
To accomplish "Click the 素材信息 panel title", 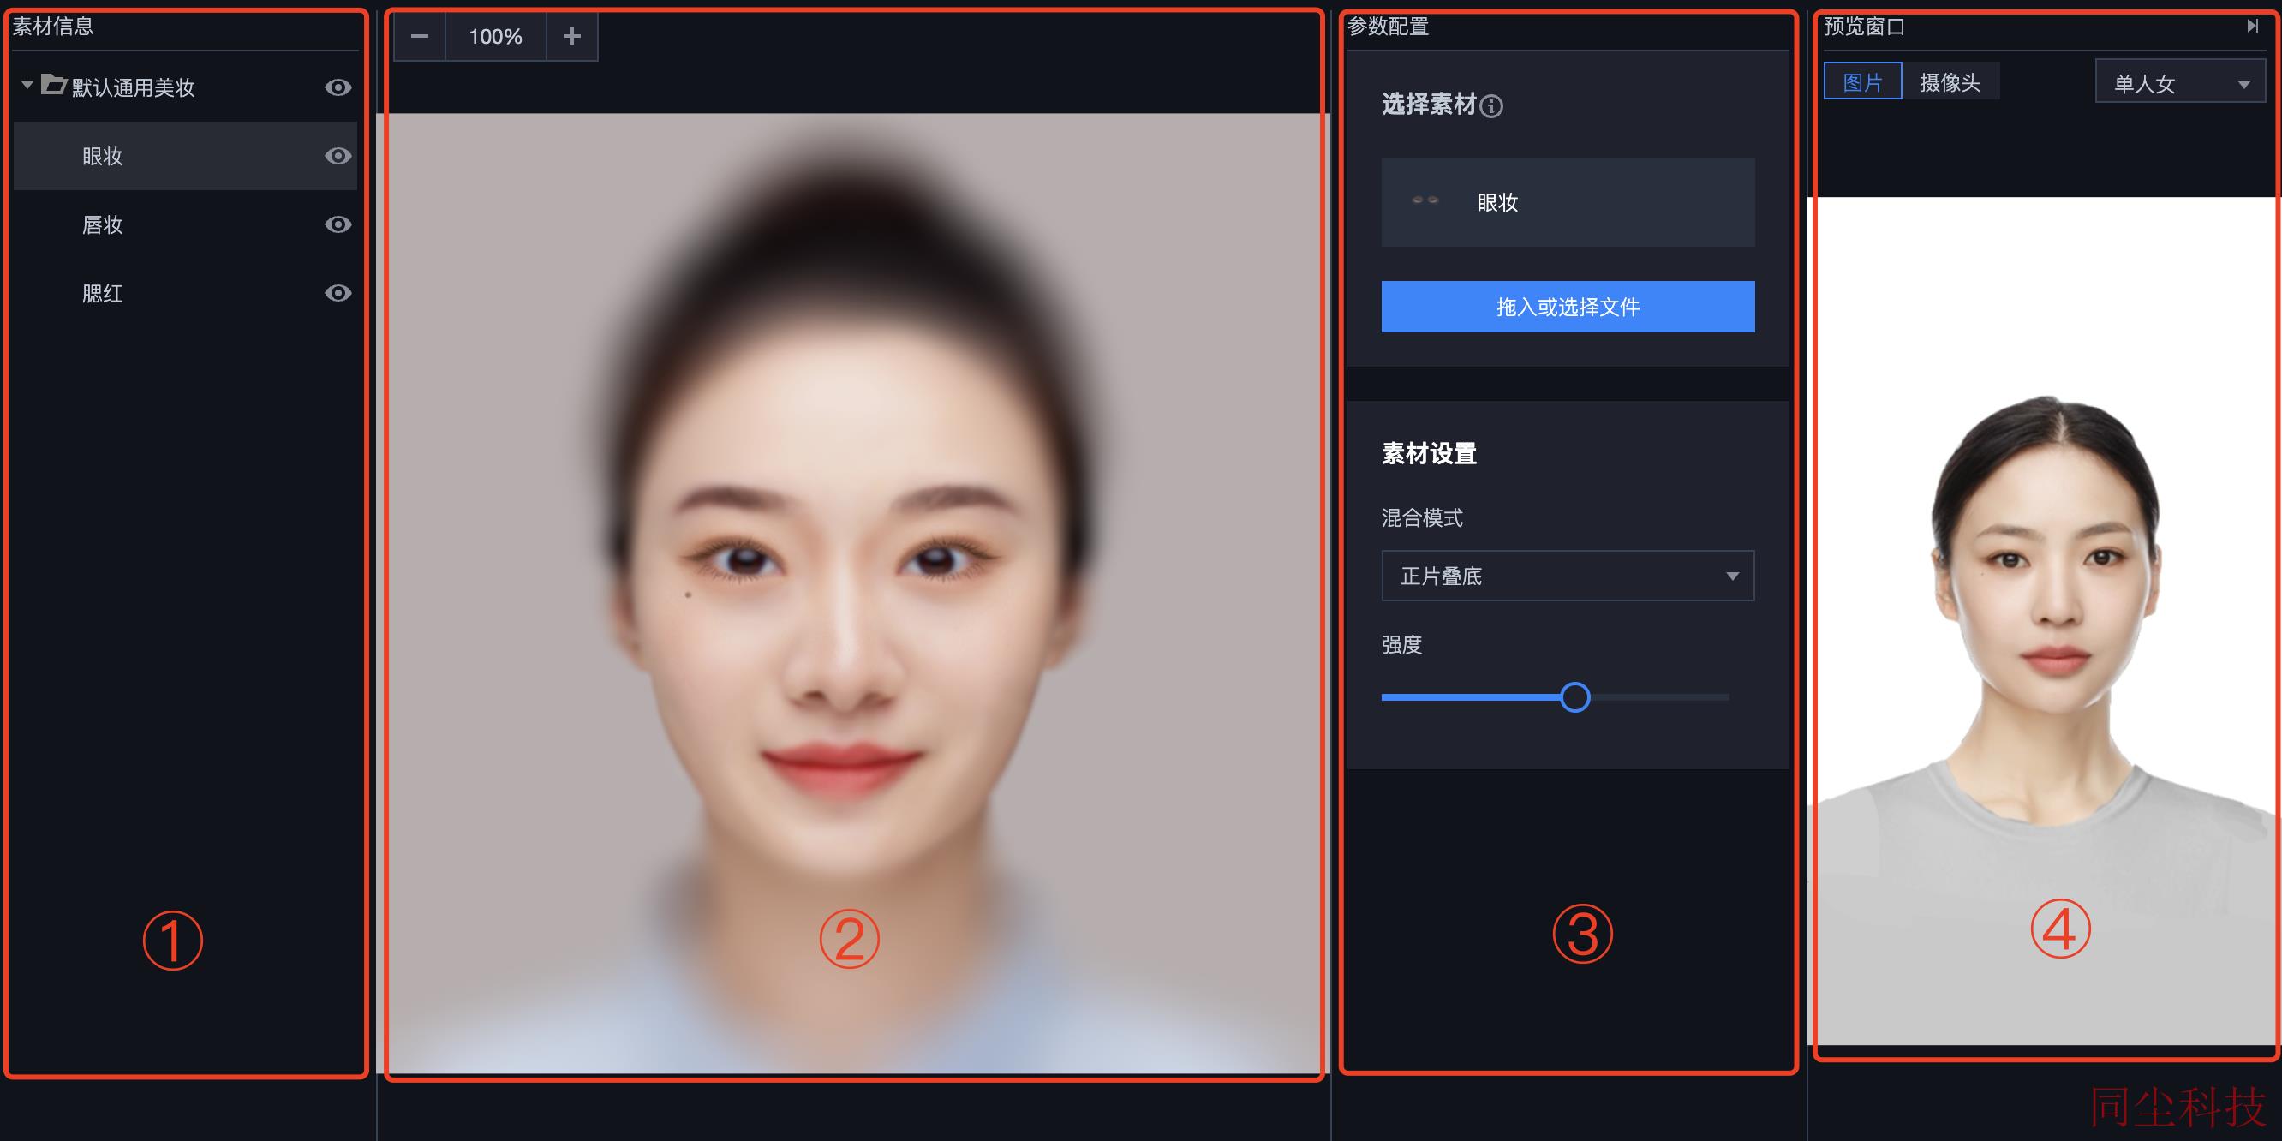I will pyautogui.click(x=53, y=27).
